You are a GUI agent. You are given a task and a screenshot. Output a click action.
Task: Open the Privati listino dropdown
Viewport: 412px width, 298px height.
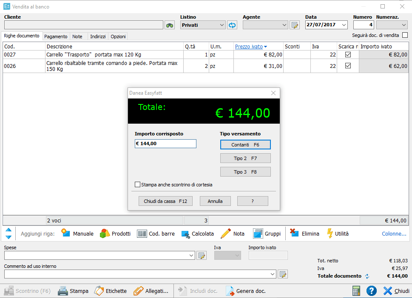point(221,25)
